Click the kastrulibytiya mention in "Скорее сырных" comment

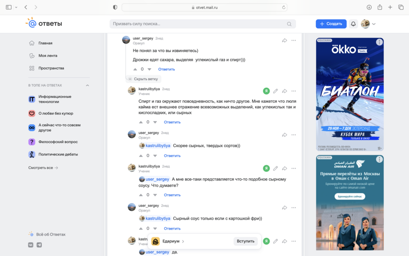[x=155, y=146]
